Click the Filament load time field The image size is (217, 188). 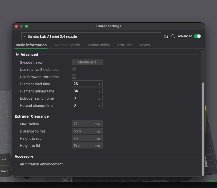point(87,84)
